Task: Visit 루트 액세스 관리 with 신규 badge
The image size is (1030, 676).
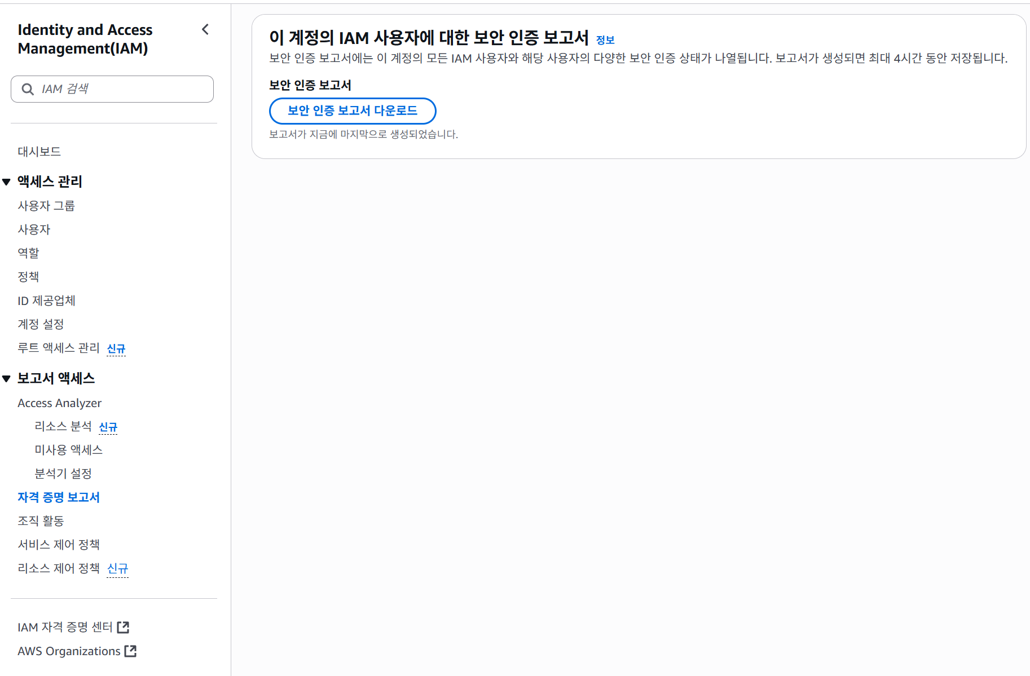Action: point(58,348)
